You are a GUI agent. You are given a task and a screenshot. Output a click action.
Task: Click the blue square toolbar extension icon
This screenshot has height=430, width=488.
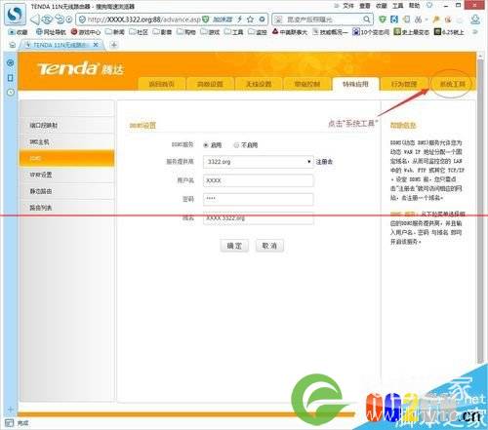click(x=394, y=20)
